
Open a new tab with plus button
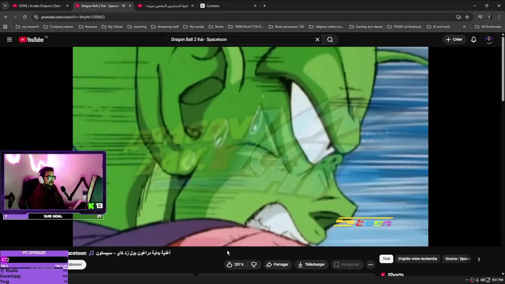click(x=264, y=6)
